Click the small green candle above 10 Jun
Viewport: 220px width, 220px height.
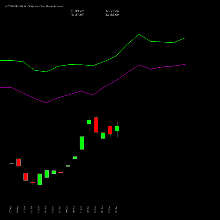(75, 158)
